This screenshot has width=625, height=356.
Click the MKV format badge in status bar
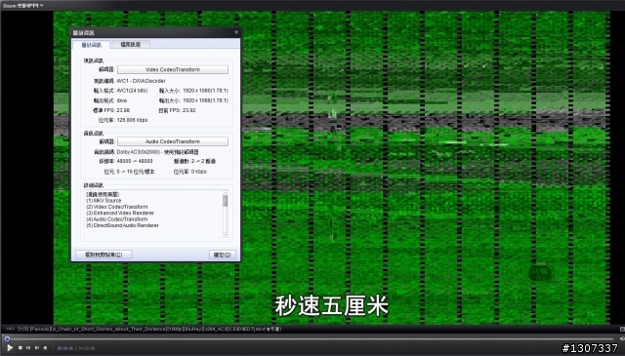point(10,329)
